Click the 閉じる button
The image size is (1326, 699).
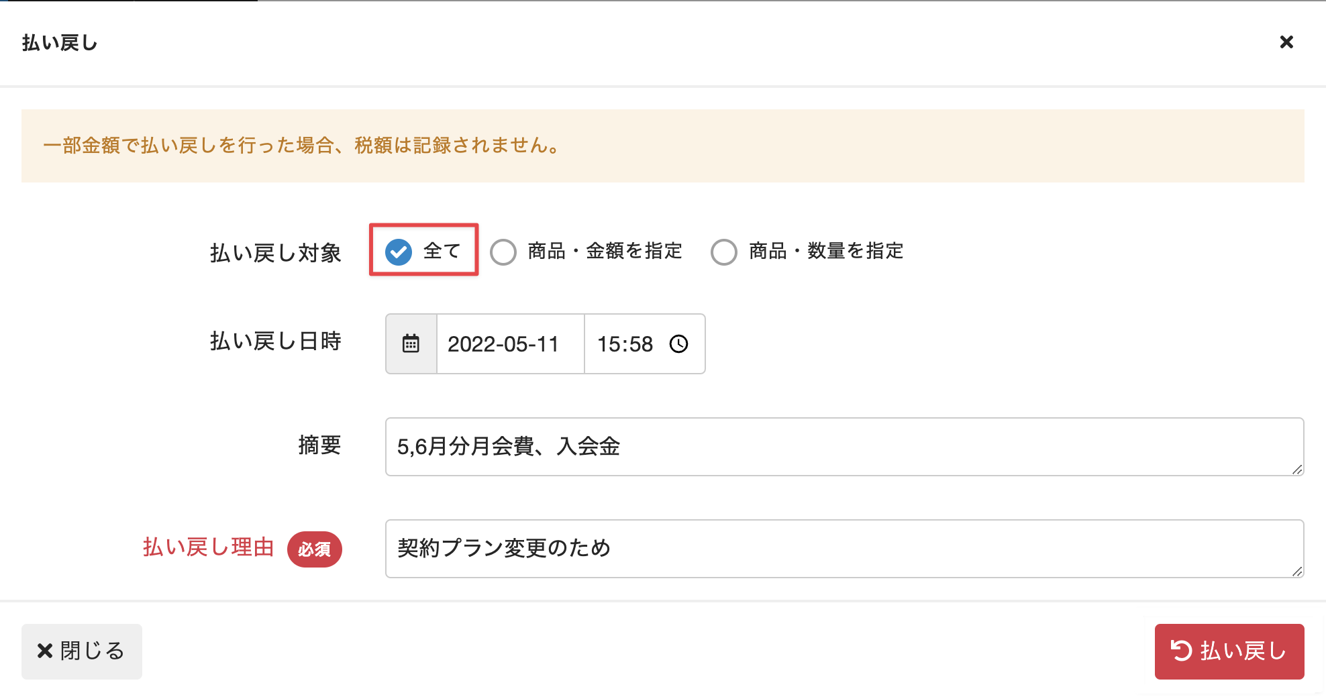coord(82,651)
